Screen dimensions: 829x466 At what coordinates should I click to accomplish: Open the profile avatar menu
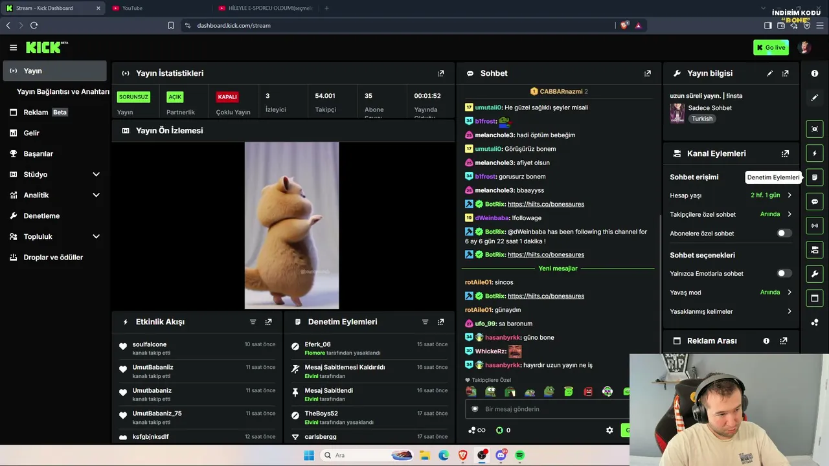tap(804, 47)
